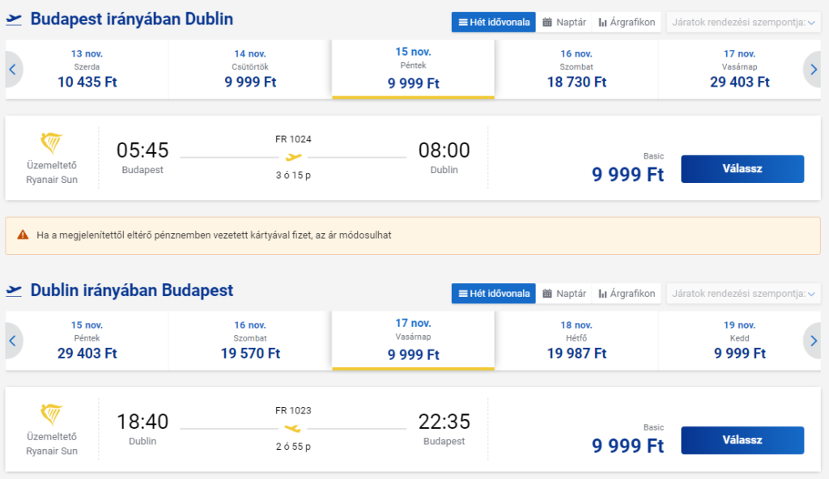Show later outbound dates with the right arrow
The image size is (829, 479).
click(813, 70)
